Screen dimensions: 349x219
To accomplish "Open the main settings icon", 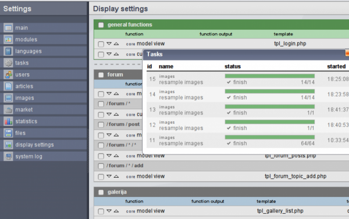I will click(x=8, y=28).
